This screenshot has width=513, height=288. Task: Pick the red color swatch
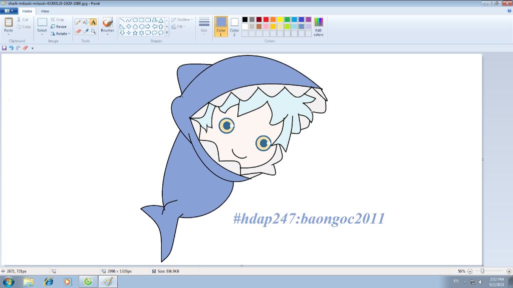click(x=266, y=20)
